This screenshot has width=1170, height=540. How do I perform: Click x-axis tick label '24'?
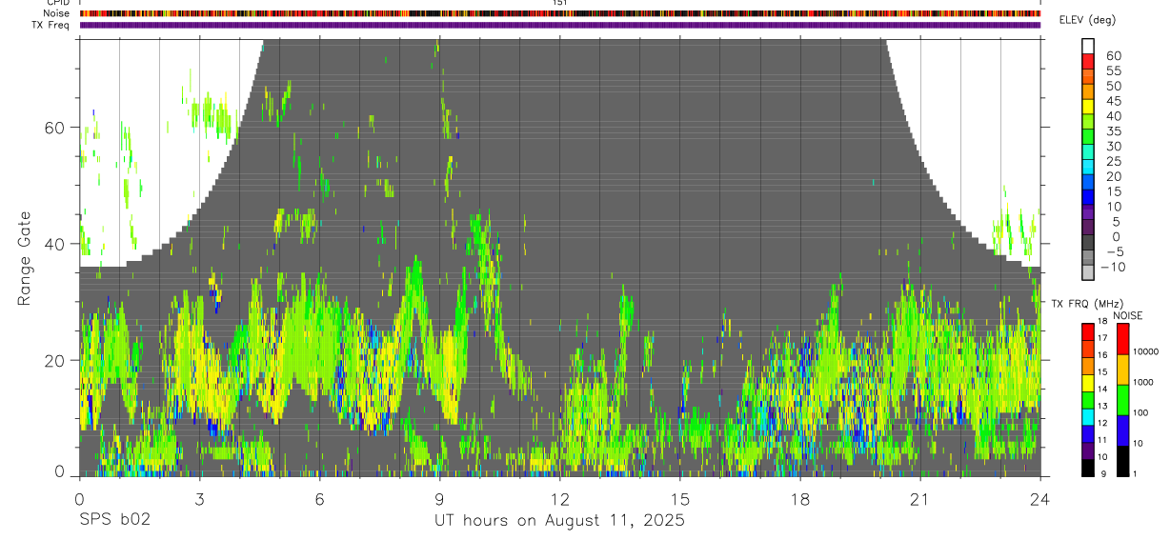coord(1039,499)
